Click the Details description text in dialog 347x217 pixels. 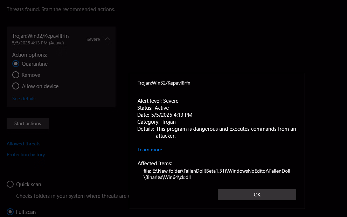pos(226,132)
